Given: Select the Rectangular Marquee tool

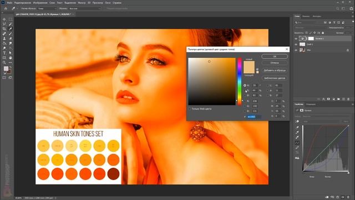Looking at the screenshot, I should click(11, 19).
